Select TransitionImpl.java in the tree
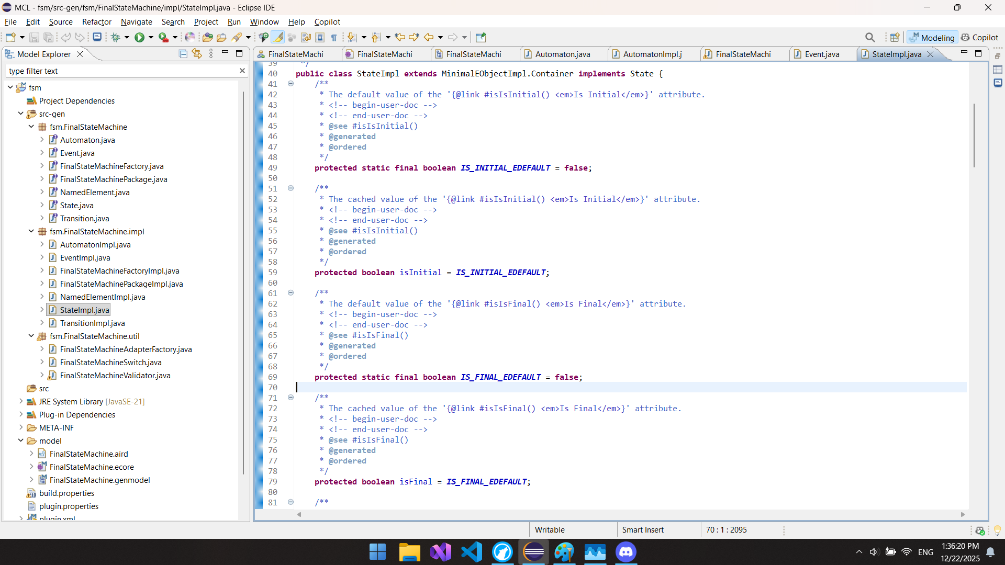This screenshot has height=565, width=1005. pos(92,323)
